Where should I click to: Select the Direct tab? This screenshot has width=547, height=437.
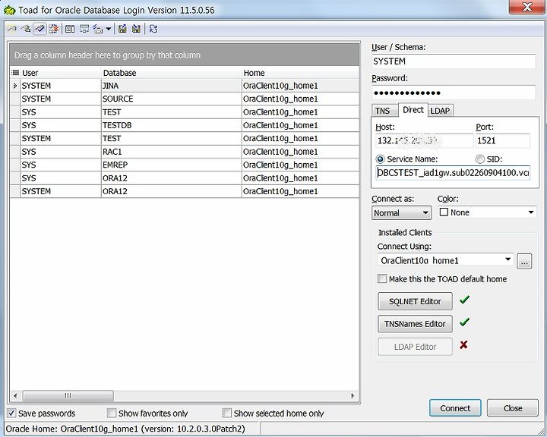tap(413, 110)
